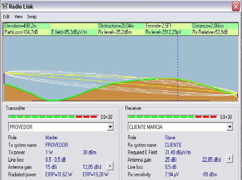Click the Rx system name value CLIENTE

pyautogui.click(x=173, y=145)
